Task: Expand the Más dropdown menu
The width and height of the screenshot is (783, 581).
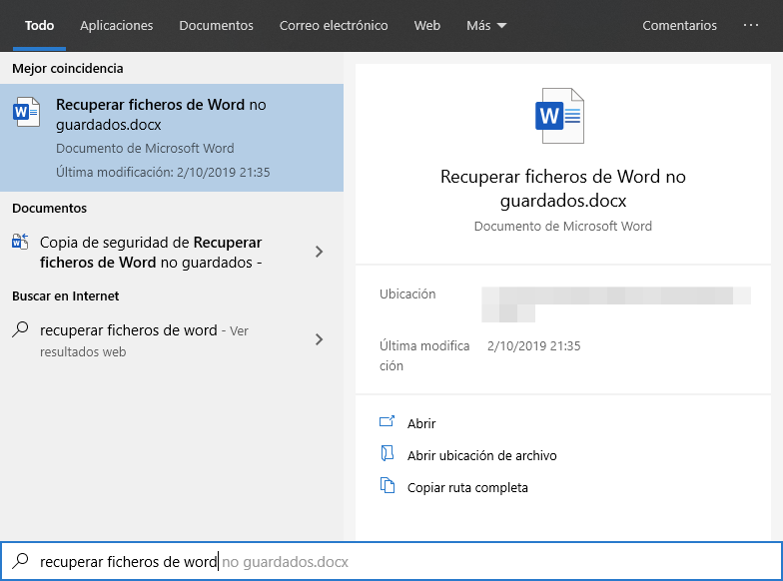Action: coord(486,26)
